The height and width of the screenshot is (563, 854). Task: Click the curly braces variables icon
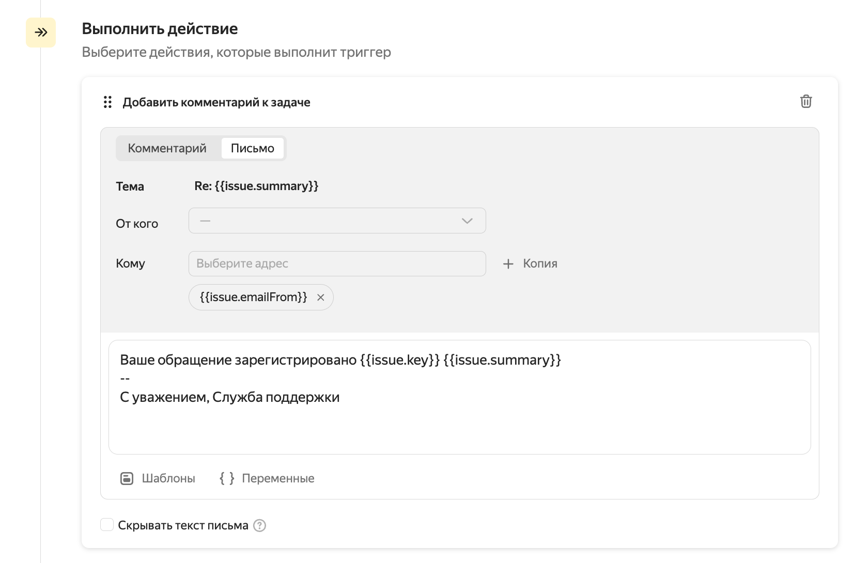[227, 478]
